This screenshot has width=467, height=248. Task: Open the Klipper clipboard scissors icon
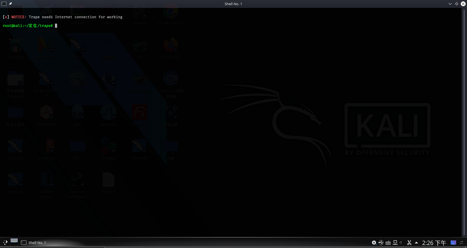pos(409,243)
